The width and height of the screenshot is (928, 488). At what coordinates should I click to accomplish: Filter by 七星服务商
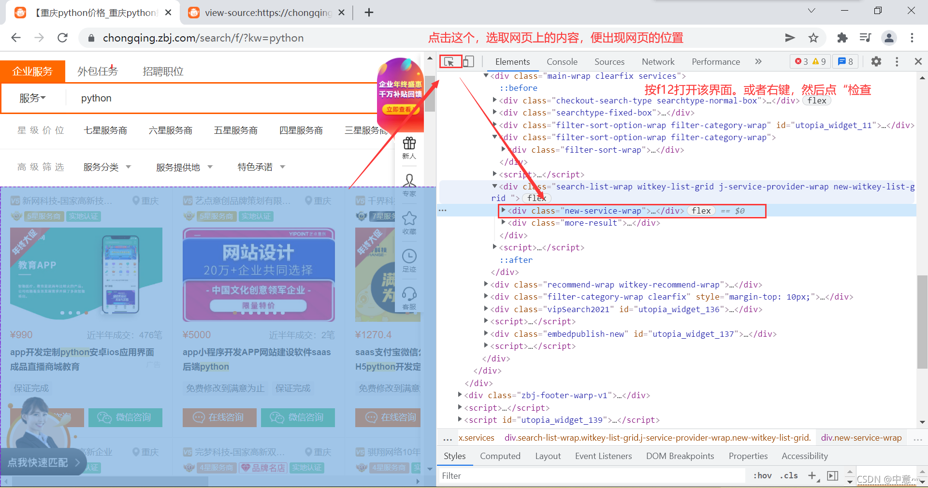[x=105, y=130]
